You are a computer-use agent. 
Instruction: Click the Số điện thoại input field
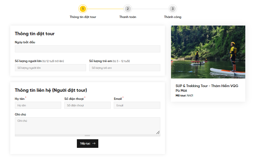coord(87,105)
